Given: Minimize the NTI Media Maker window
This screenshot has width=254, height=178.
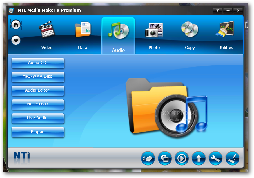Looking at the screenshot, I should (x=228, y=10).
